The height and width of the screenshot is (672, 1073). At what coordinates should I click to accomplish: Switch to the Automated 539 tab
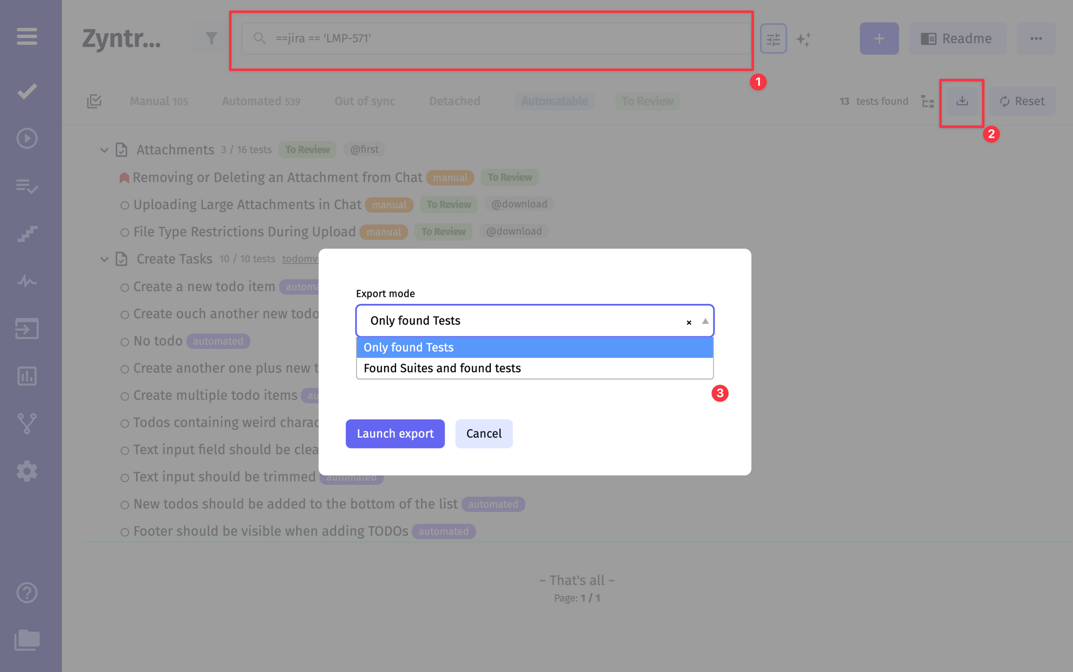(x=263, y=101)
